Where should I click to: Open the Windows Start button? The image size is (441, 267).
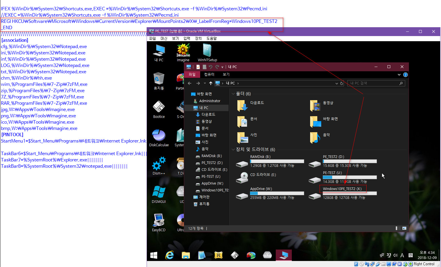154,255
